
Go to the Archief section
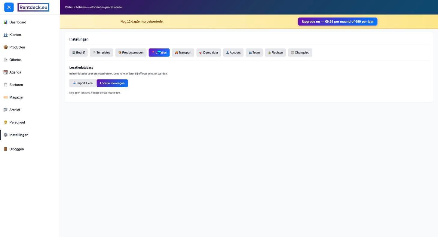[15, 110]
